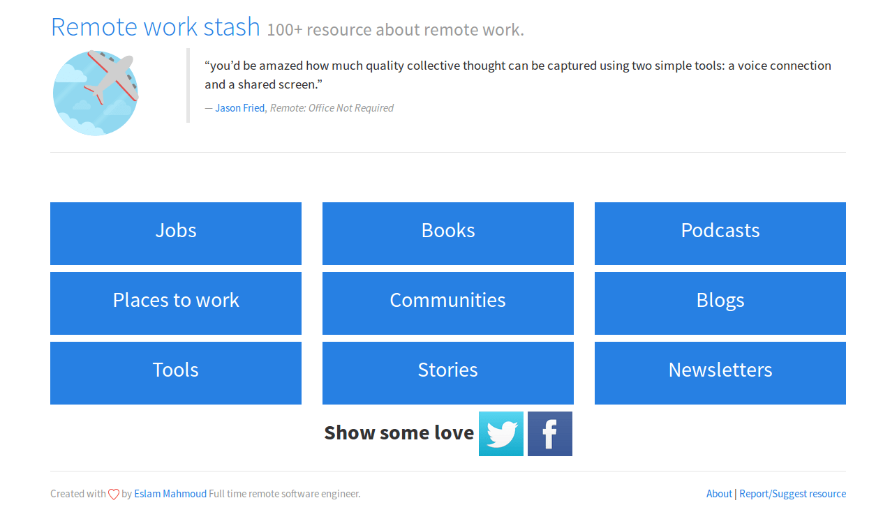Viewport: 890px width, 528px height.
Task: Open Eslam Mahmoud's profile link
Action: (x=170, y=494)
